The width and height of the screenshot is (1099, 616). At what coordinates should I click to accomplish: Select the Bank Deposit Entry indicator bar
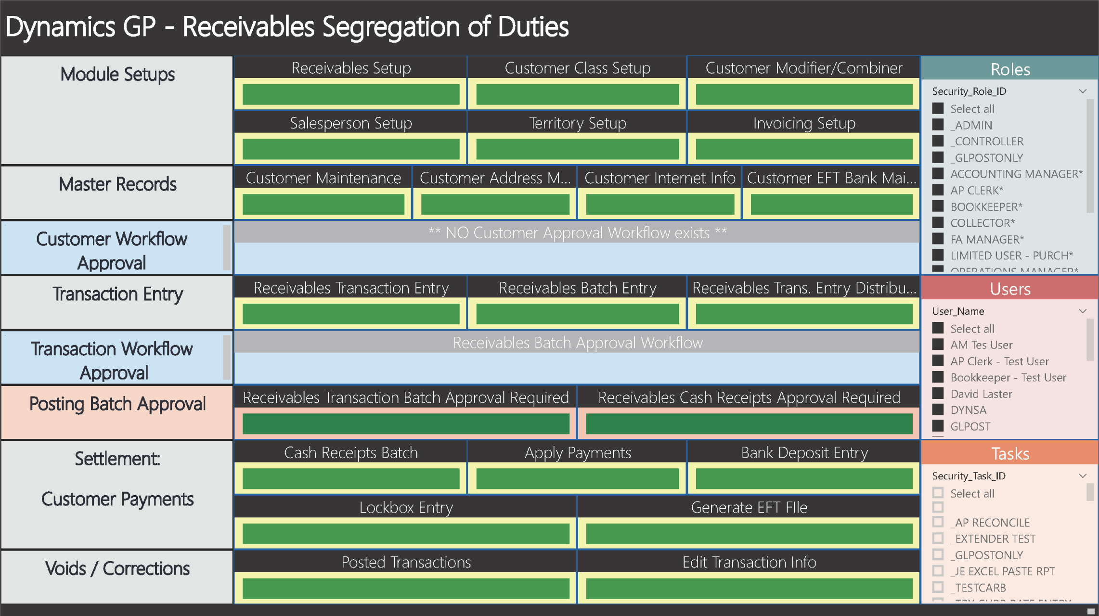point(804,479)
